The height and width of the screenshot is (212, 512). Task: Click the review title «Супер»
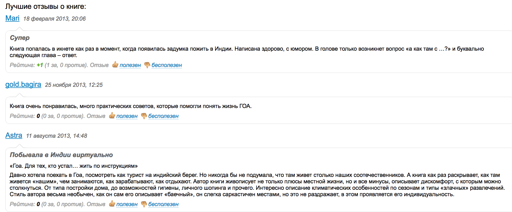[20, 38]
